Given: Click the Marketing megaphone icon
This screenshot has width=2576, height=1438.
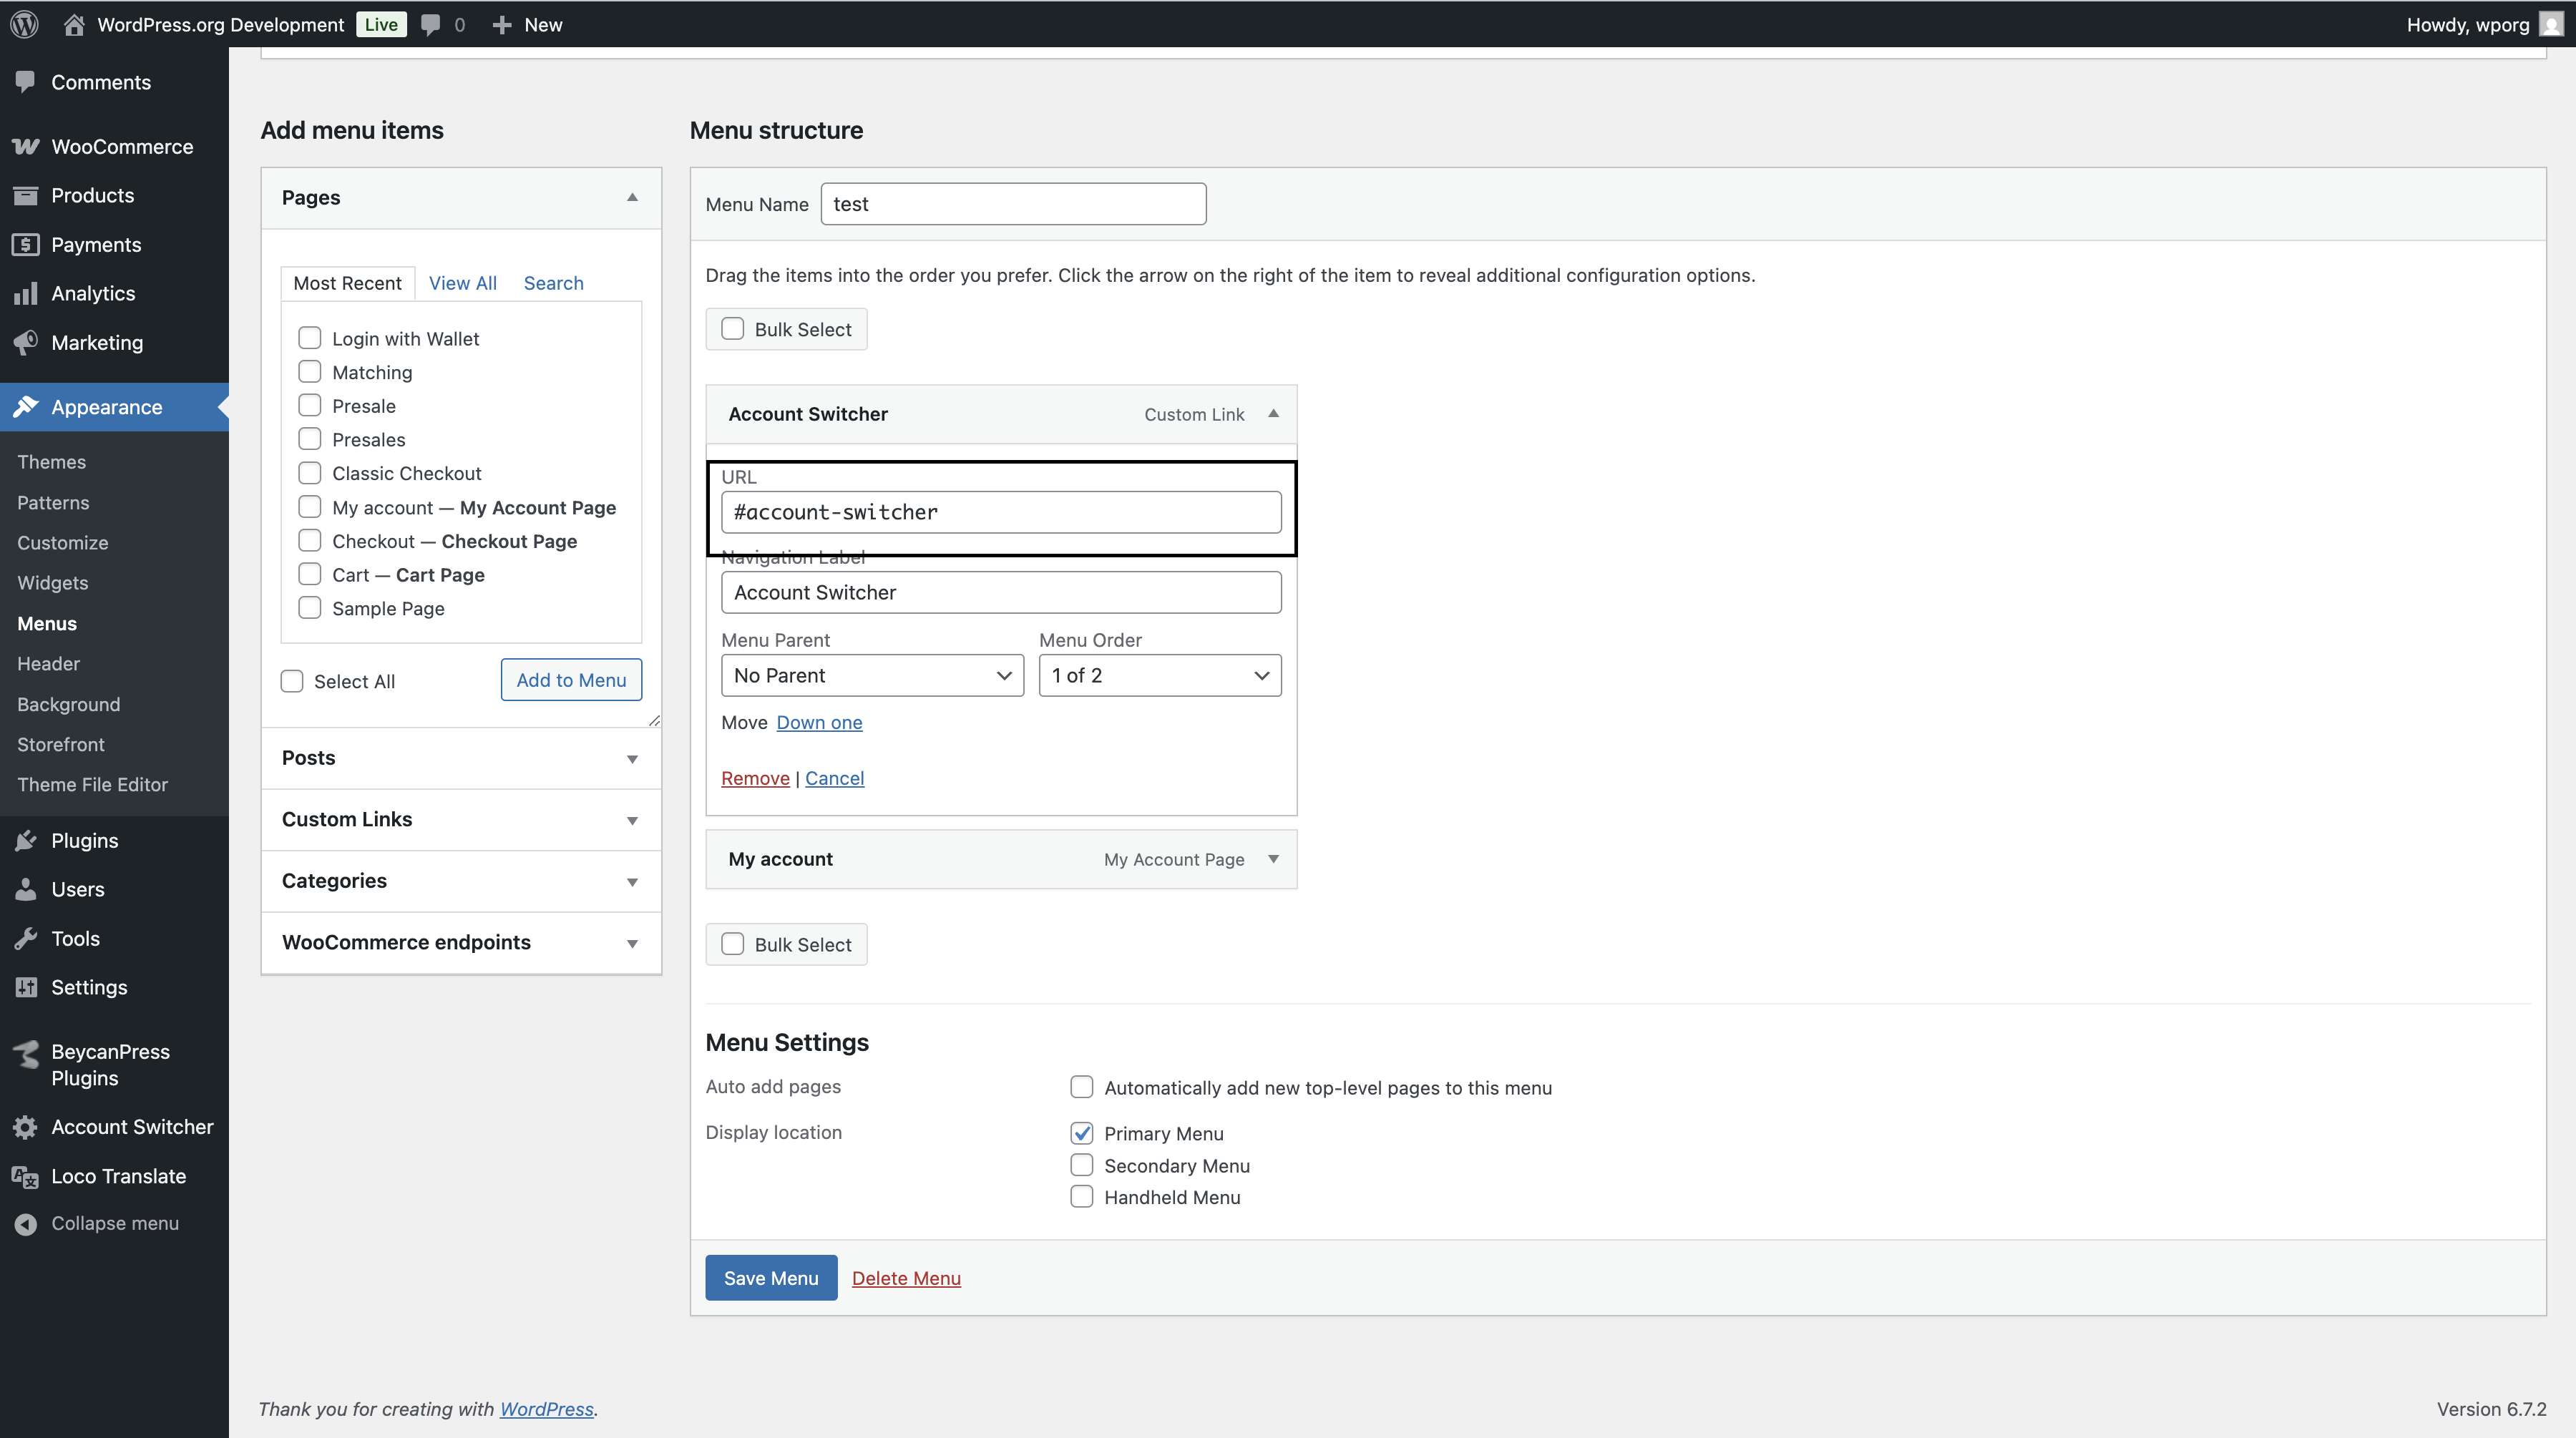Looking at the screenshot, I should click(x=25, y=342).
